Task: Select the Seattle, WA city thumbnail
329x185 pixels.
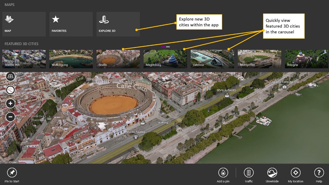Action: pyautogui.click(x=24, y=59)
